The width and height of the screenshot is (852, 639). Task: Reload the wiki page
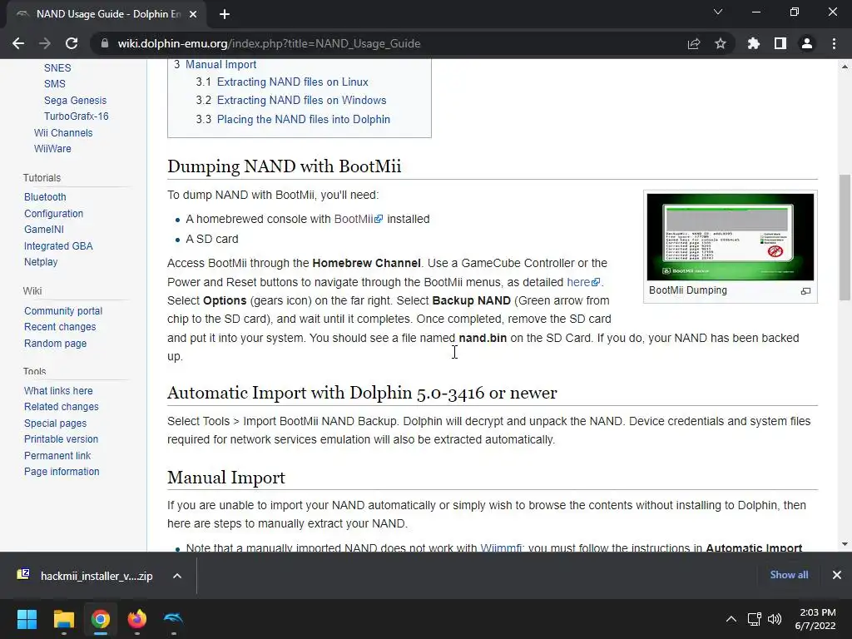pyautogui.click(x=72, y=43)
